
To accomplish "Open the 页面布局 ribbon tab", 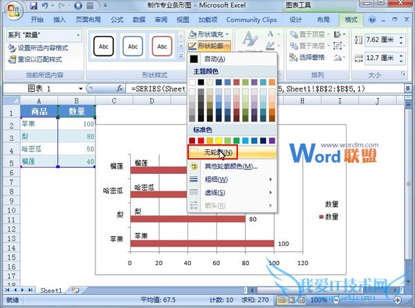I will pyautogui.click(x=88, y=20).
